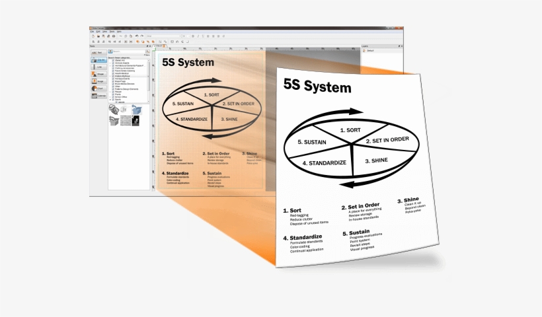Click the Cut toolbar icon
The image size is (542, 317).
coord(121,36)
